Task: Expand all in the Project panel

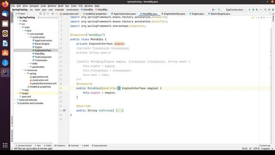Action: (x=44, y=13)
